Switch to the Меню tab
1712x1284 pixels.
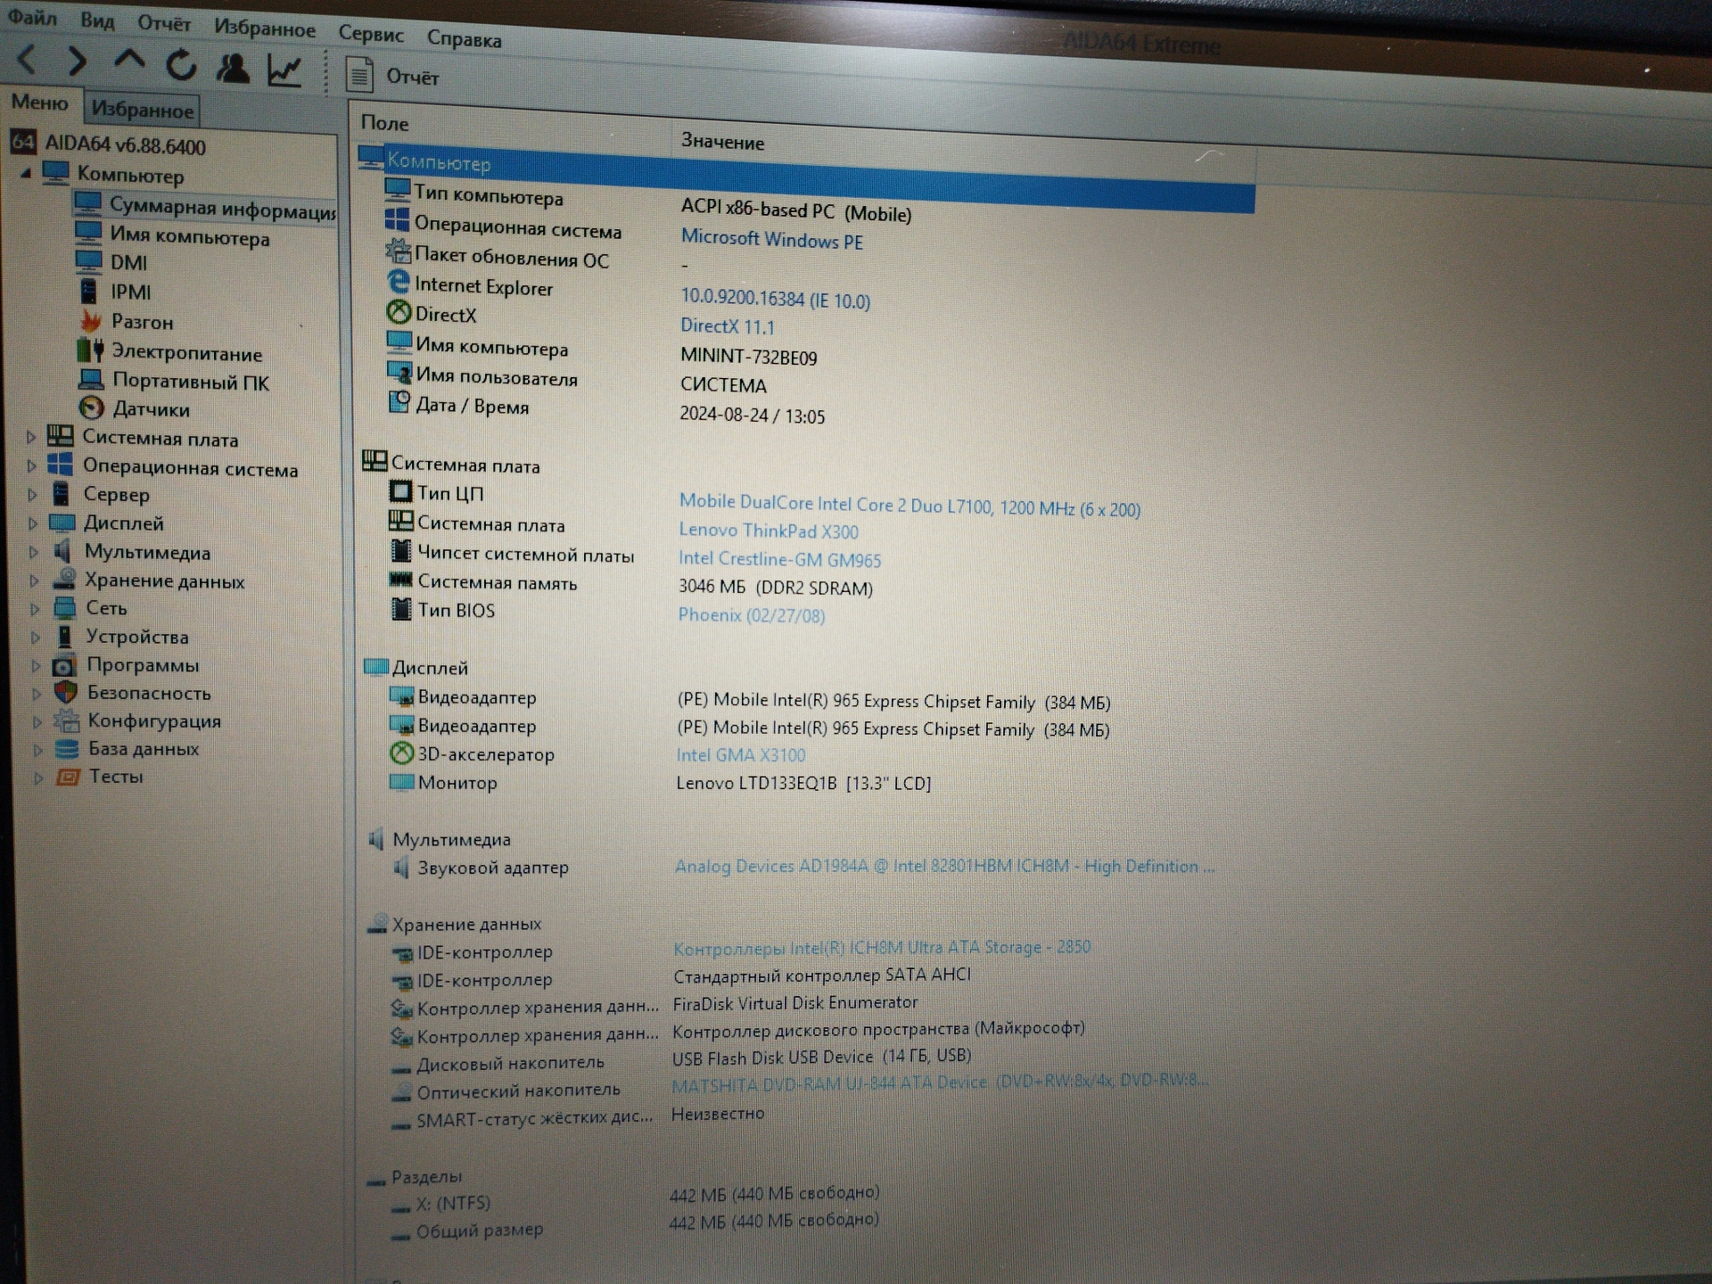point(40,103)
